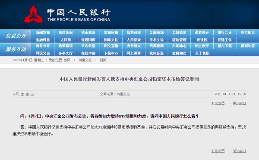Open the 央行研究 link
Screen dimensions: 259x160
(x=134, y=46)
